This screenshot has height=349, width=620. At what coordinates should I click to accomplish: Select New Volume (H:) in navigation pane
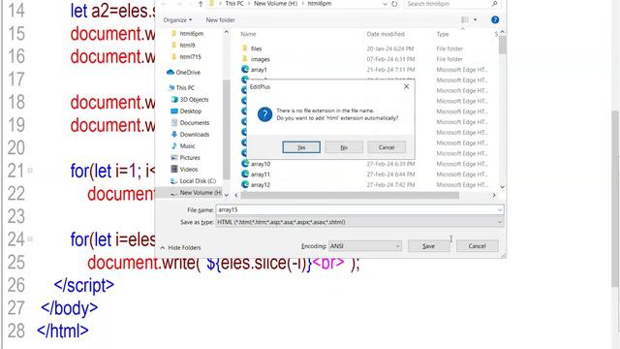tap(201, 193)
